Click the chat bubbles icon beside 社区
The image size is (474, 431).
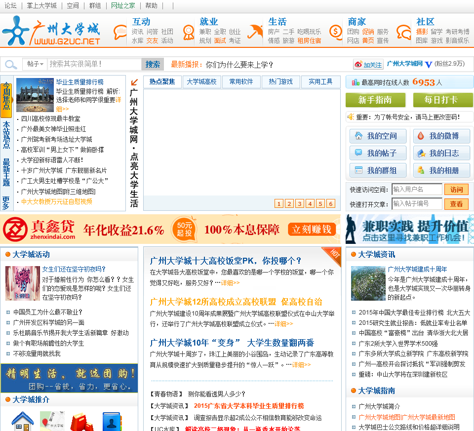pos(403,33)
